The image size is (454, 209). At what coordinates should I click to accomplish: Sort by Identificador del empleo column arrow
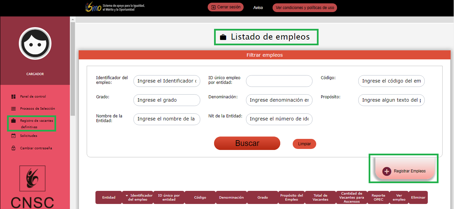pos(127,195)
